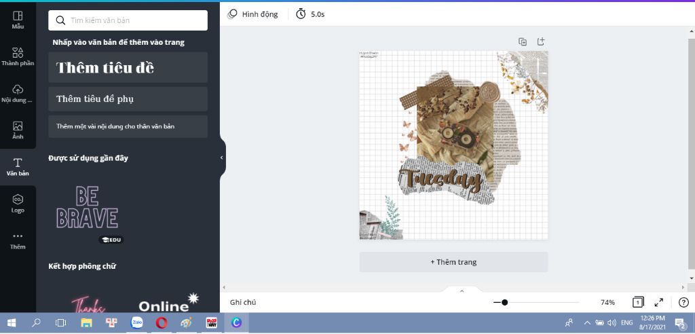Viewport: 695px width, 334px height.
Task: Open Zalo from the taskbar
Action: click(136, 323)
